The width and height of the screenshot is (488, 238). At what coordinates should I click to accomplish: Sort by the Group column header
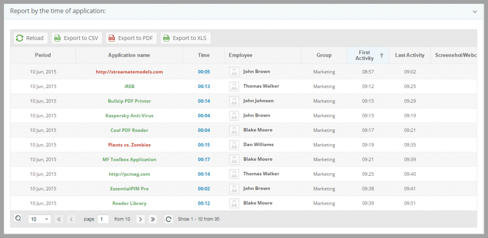point(324,55)
